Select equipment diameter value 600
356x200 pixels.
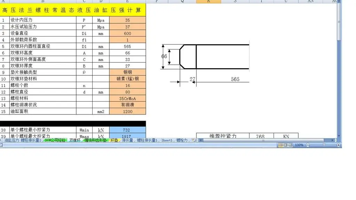coord(128,33)
